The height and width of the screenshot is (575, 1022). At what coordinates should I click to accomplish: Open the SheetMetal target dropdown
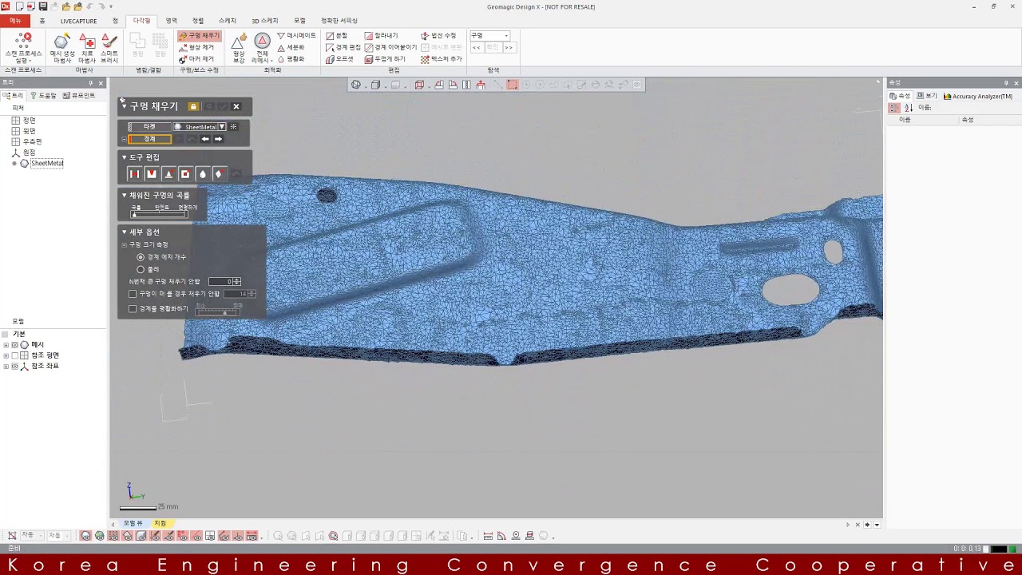(221, 127)
